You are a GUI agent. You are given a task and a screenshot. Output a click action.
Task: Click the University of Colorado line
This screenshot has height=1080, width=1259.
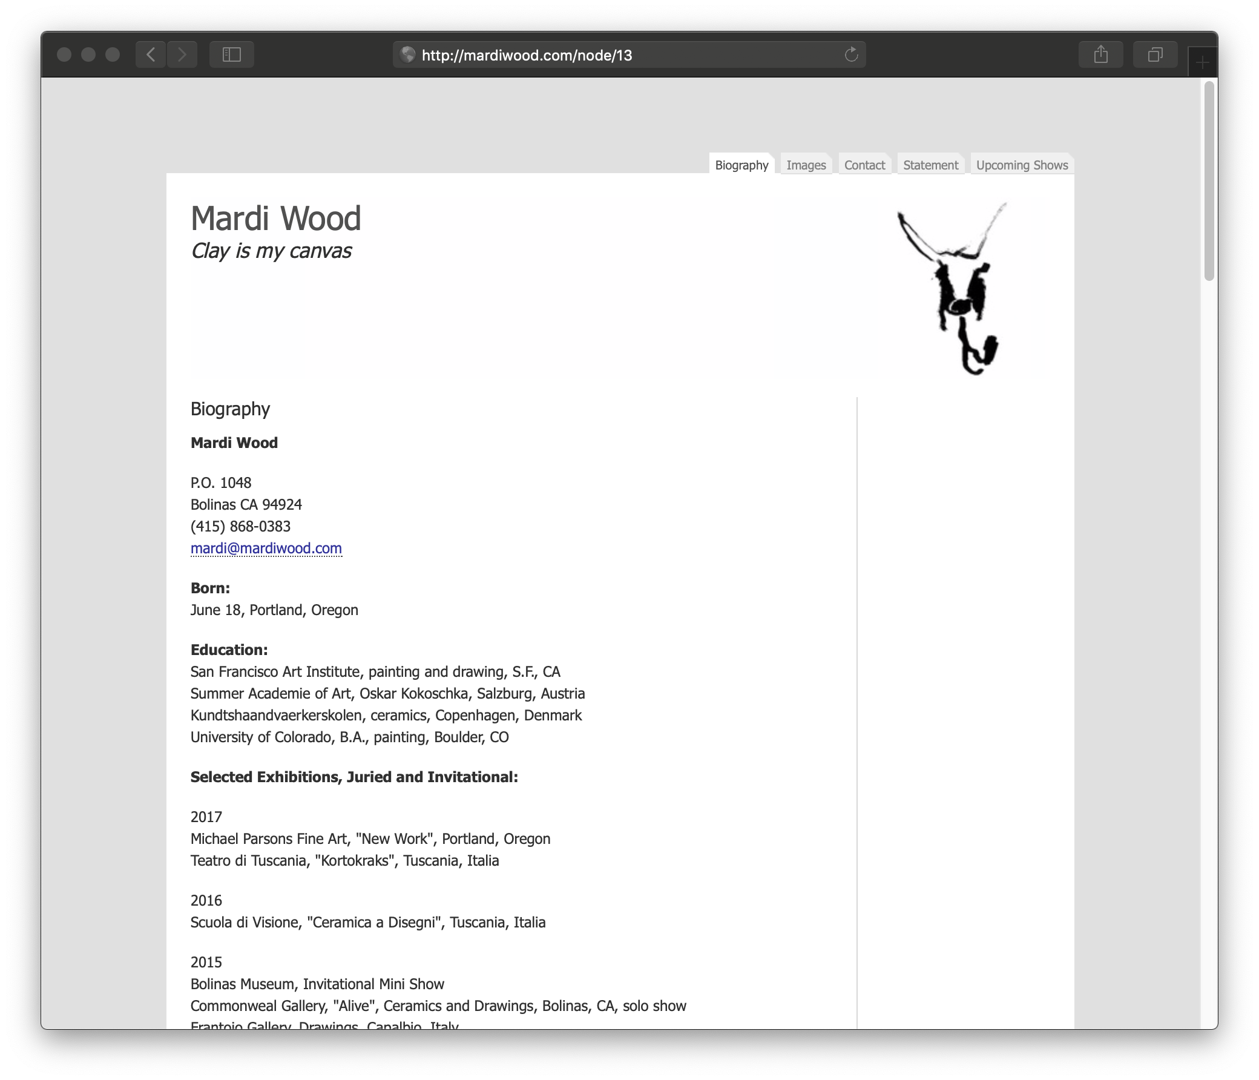point(349,737)
